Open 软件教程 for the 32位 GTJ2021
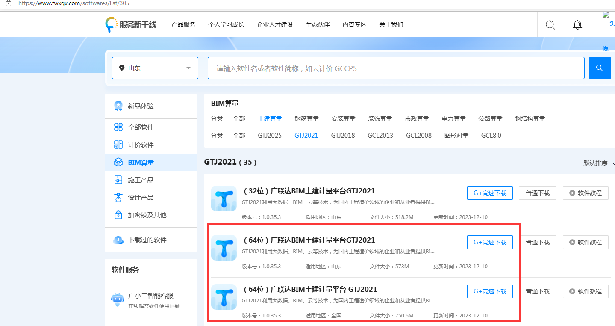 click(586, 193)
